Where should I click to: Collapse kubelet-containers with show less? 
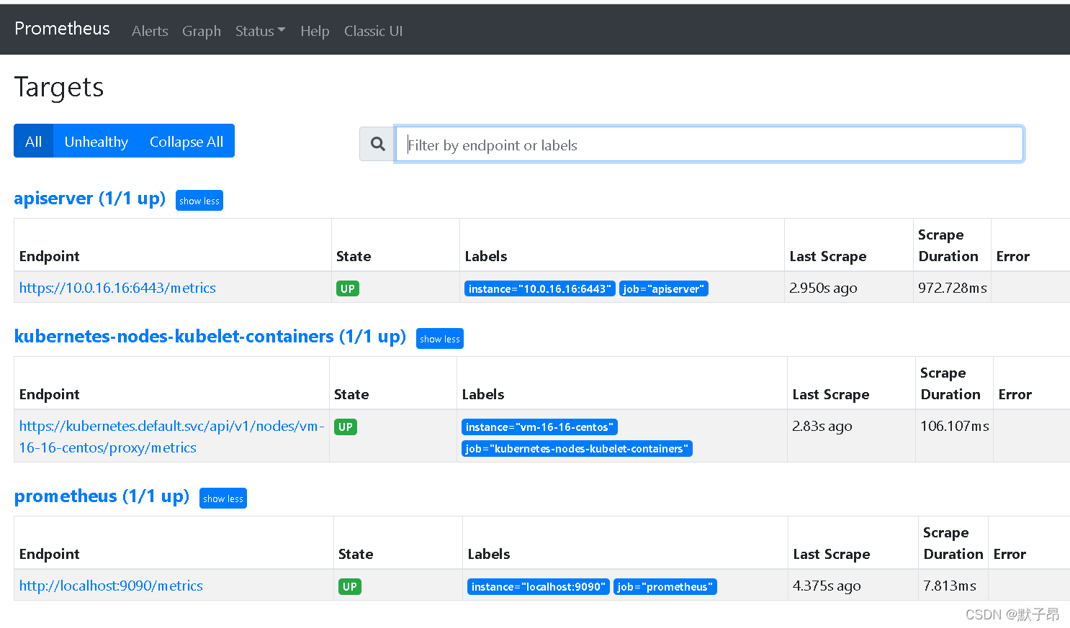(440, 339)
